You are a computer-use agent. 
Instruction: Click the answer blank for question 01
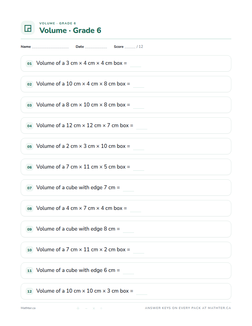(x=136, y=64)
